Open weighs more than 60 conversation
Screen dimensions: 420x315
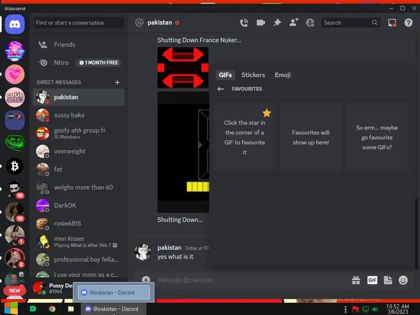(78, 187)
